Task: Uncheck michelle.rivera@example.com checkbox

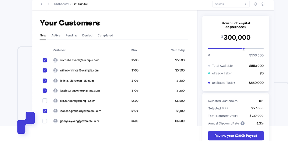Action: [45, 60]
